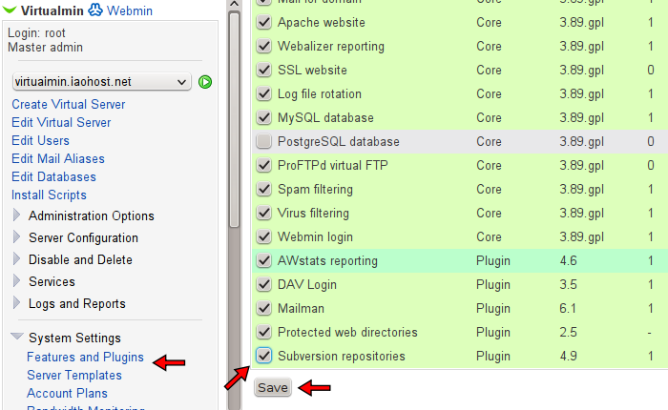Toggle the Subversion repositories checkbox

coord(264,356)
